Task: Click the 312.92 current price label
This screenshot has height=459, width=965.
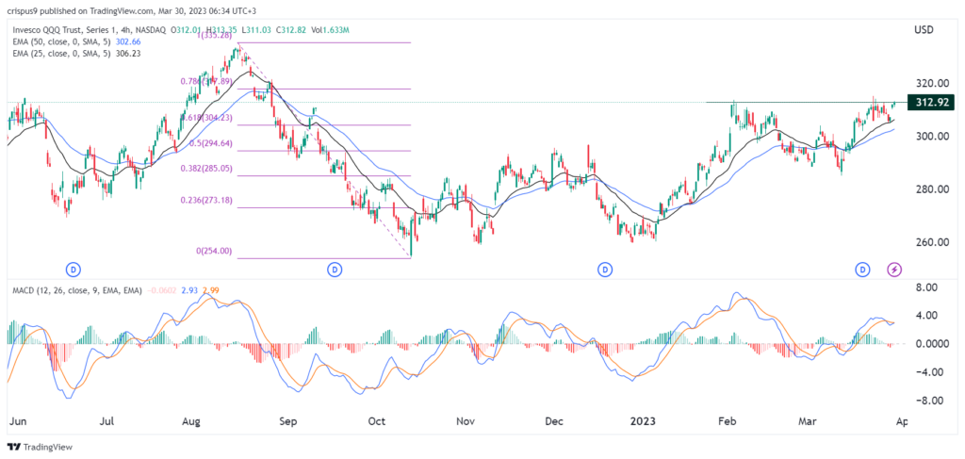Action: pos(932,102)
